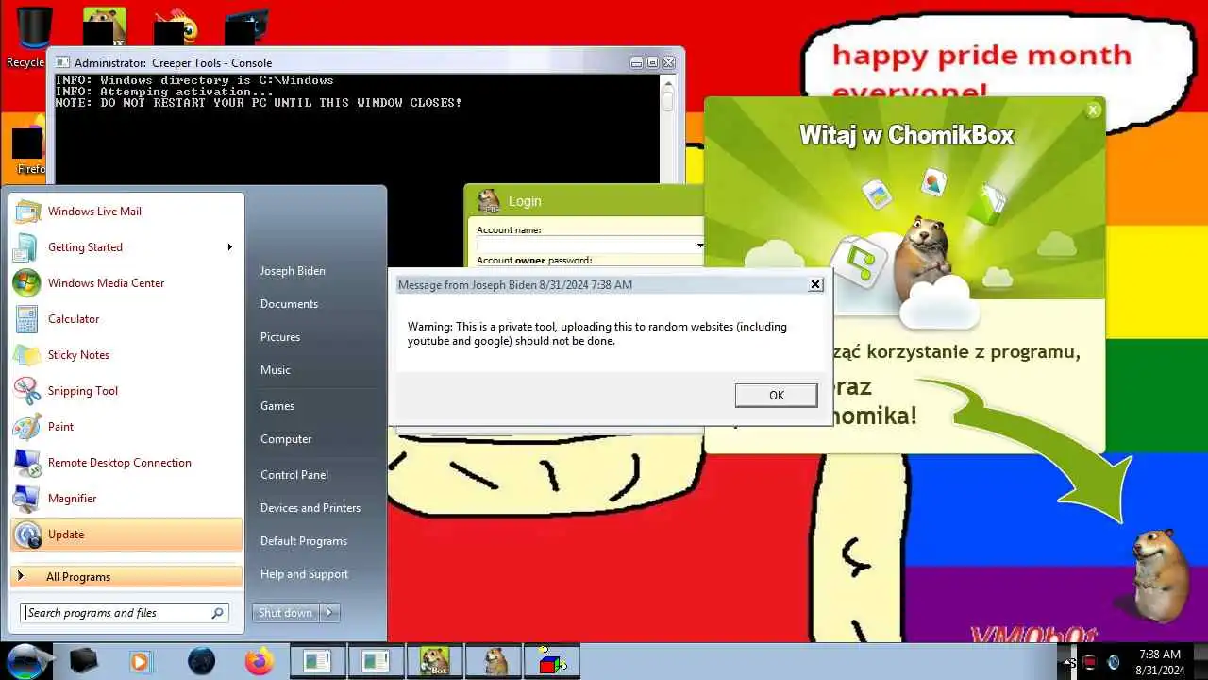Viewport: 1208px width, 680px height.
Task: Click the blue round tray icon
Action: pos(1113,662)
